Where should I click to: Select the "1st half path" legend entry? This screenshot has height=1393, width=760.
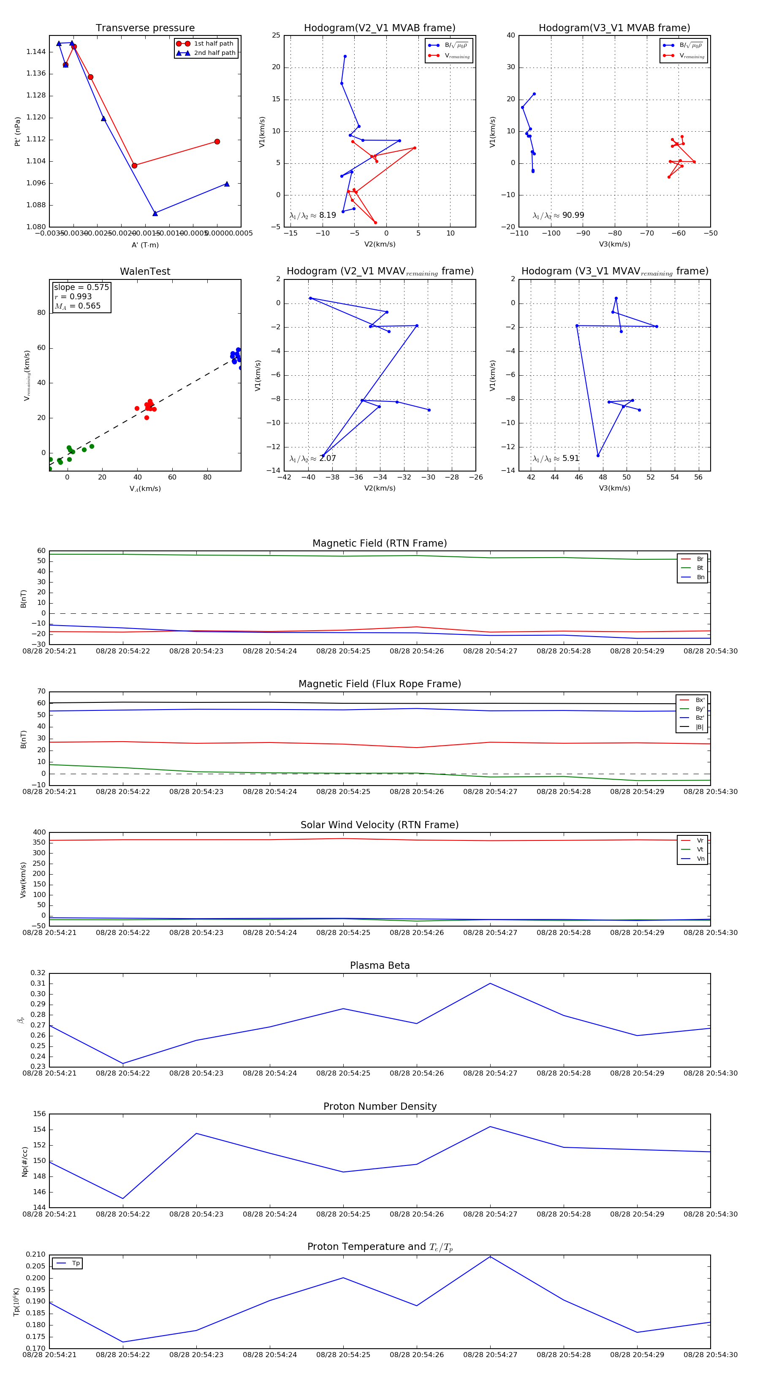pos(206,43)
